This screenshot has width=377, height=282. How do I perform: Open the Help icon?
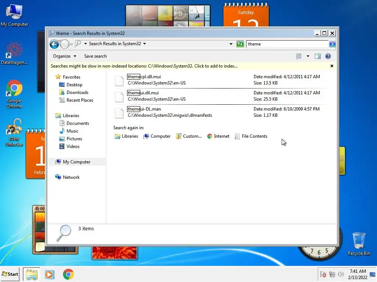pos(328,56)
